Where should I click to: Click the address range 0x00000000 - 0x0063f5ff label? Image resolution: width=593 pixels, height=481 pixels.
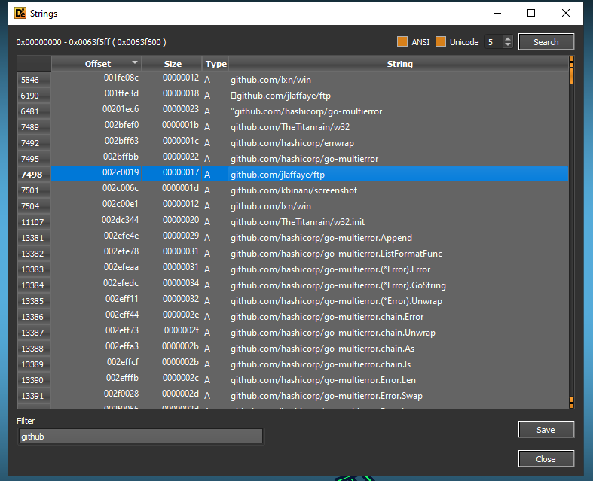(x=91, y=42)
